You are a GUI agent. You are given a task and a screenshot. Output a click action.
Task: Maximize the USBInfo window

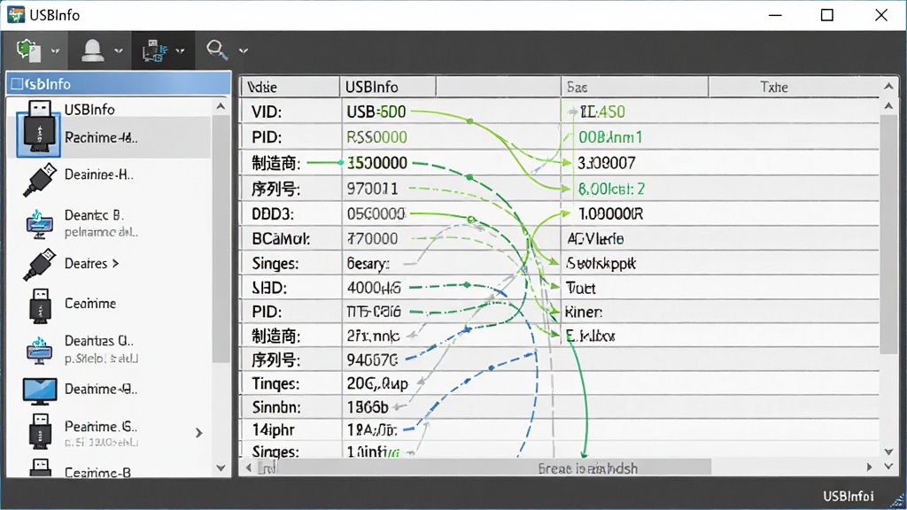(x=827, y=15)
